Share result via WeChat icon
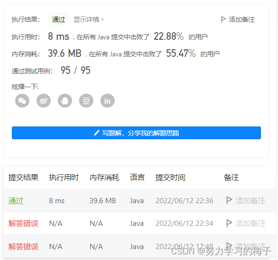This screenshot has width=278, height=260. (x=22, y=101)
